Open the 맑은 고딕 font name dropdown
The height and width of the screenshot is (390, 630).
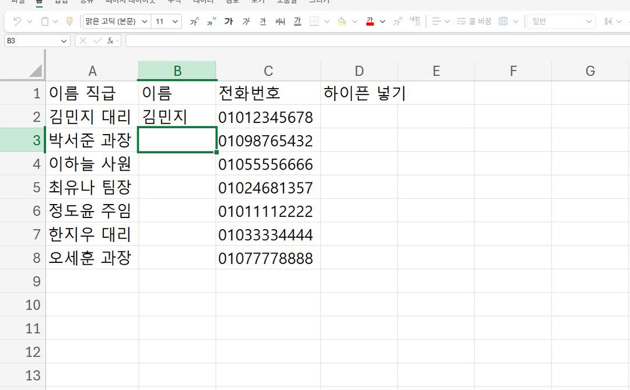coord(145,22)
